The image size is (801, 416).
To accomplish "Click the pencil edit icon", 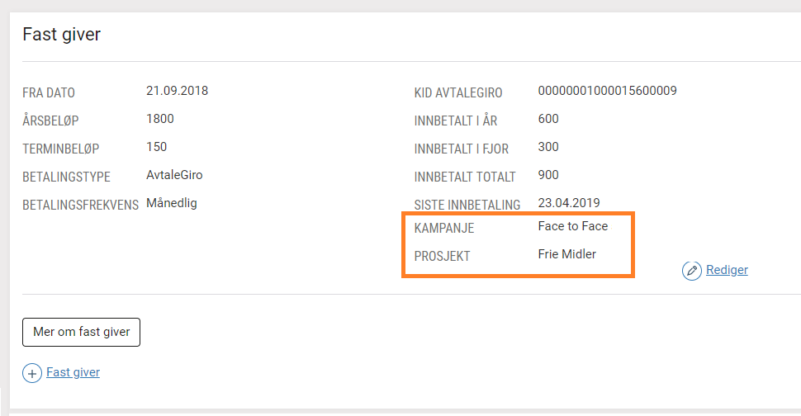I will pyautogui.click(x=692, y=271).
